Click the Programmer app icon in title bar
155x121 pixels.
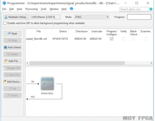click(x=4, y=3)
